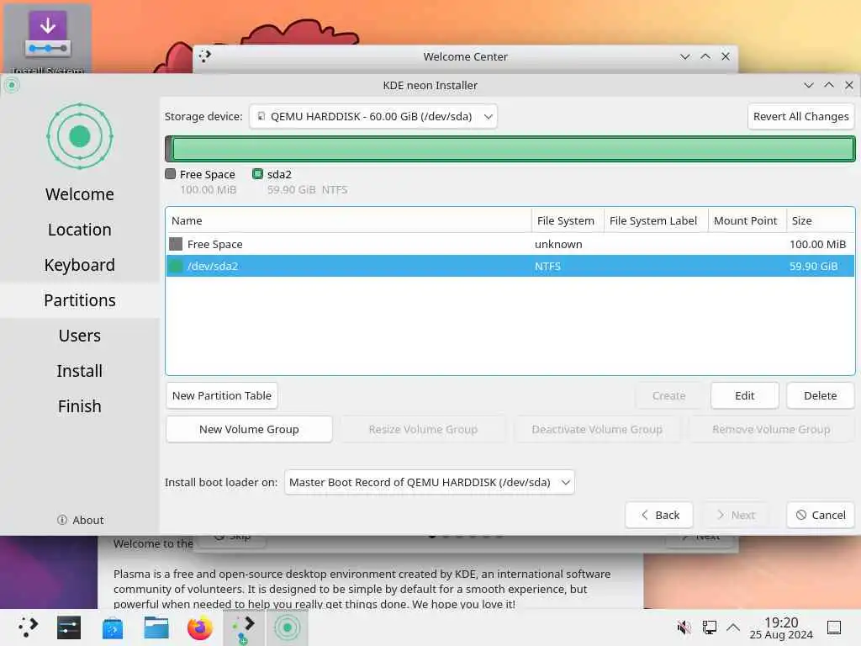Image resolution: width=861 pixels, height=646 pixels.
Task: Select the Free Space partition row
Action: (x=510, y=244)
